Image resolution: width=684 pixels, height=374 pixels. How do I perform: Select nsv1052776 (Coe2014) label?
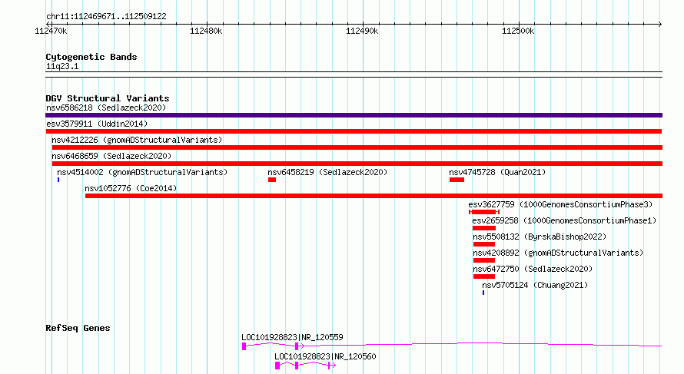pyautogui.click(x=131, y=188)
